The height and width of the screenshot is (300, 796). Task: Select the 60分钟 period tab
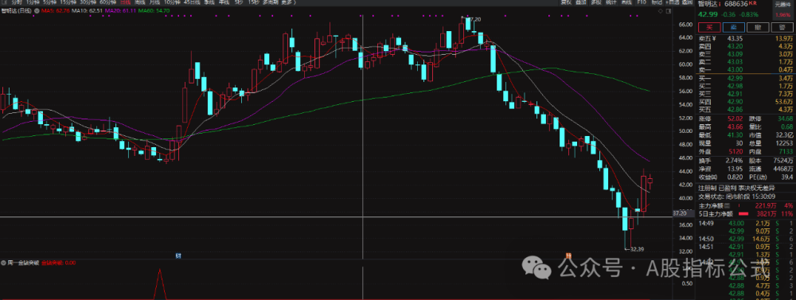point(107,2)
